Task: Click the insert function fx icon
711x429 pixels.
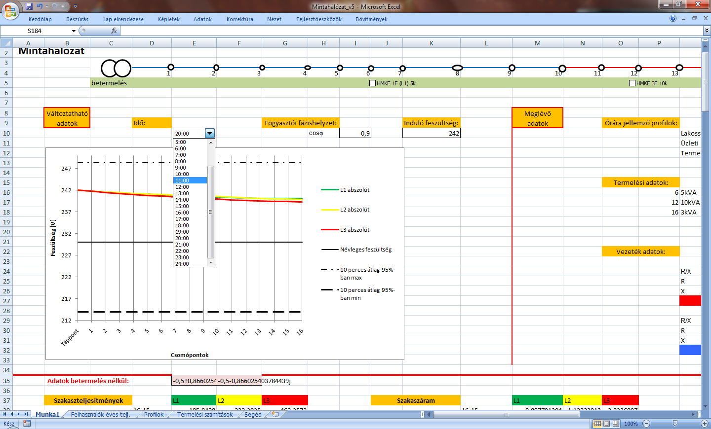Action: click(114, 31)
